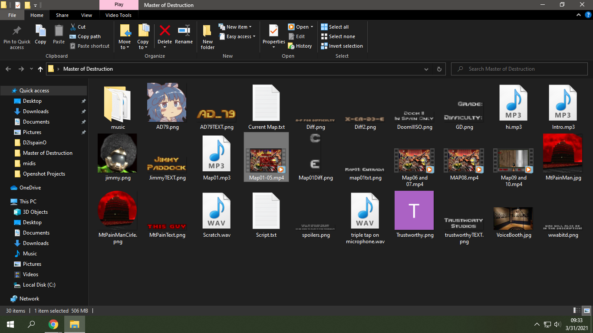The height and width of the screenshot is (333, 593).
Task: Select the hi.mp3 file icon
Action: pos(513,103)
